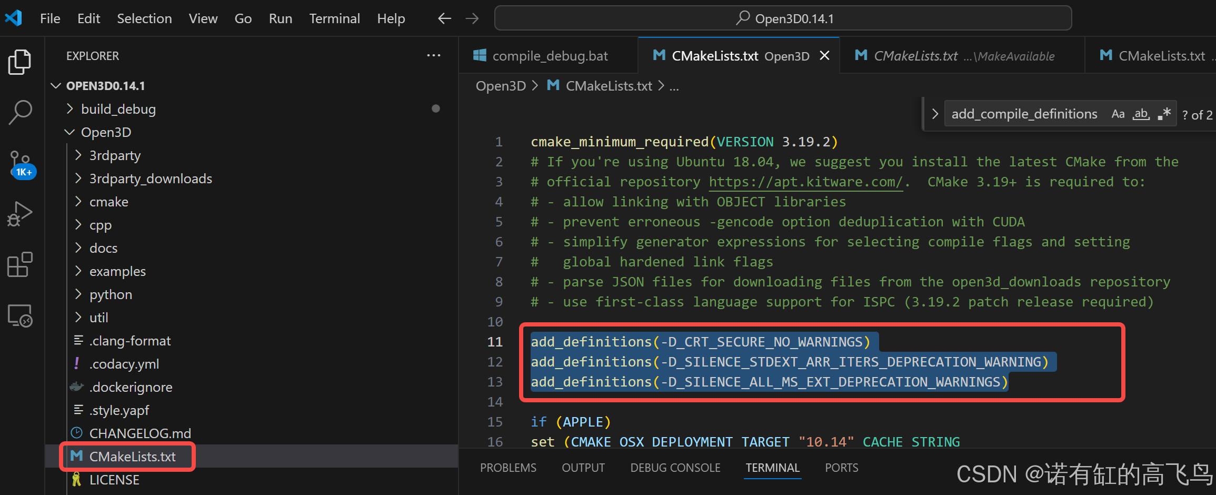Open the Run menu

(280, 18)
